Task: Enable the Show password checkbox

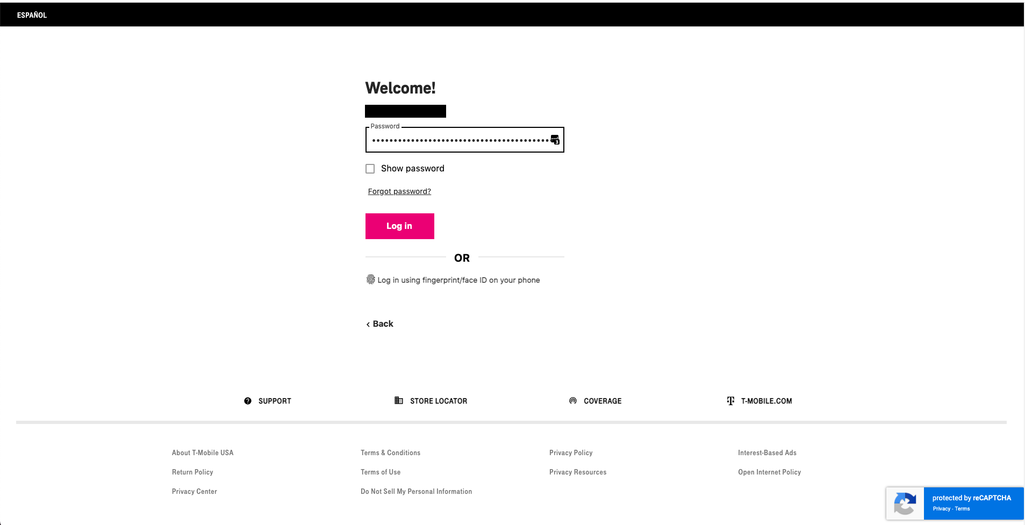Action: [x=370, y=169]
